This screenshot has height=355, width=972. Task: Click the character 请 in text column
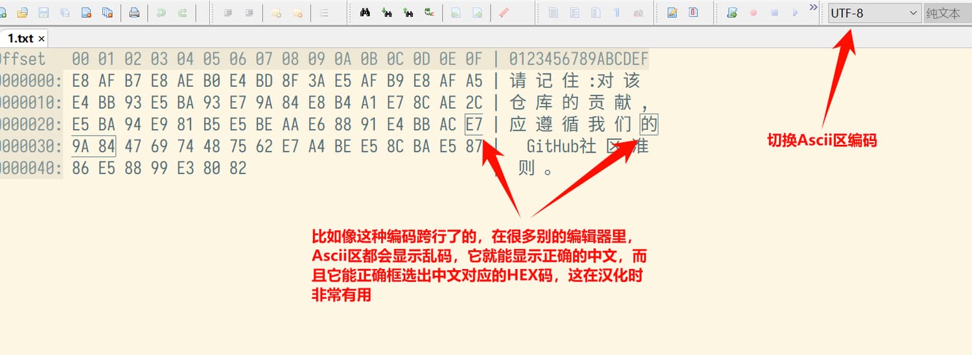pyautogui.click(x=518, y=81)
